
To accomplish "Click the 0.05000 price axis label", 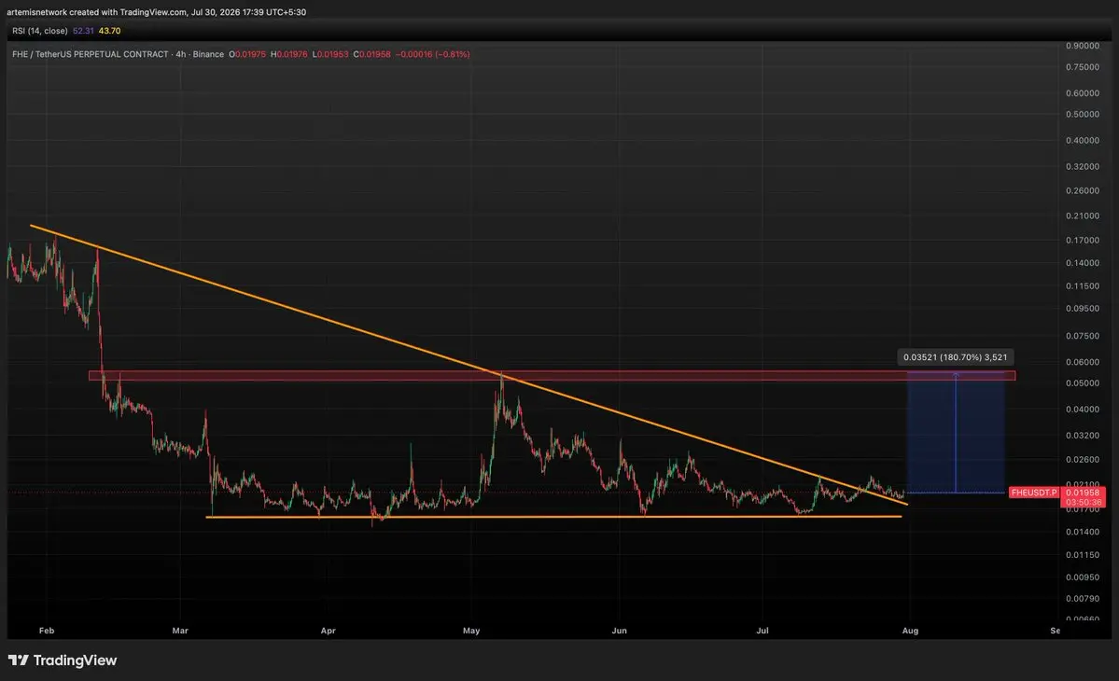I will 1083,382.
